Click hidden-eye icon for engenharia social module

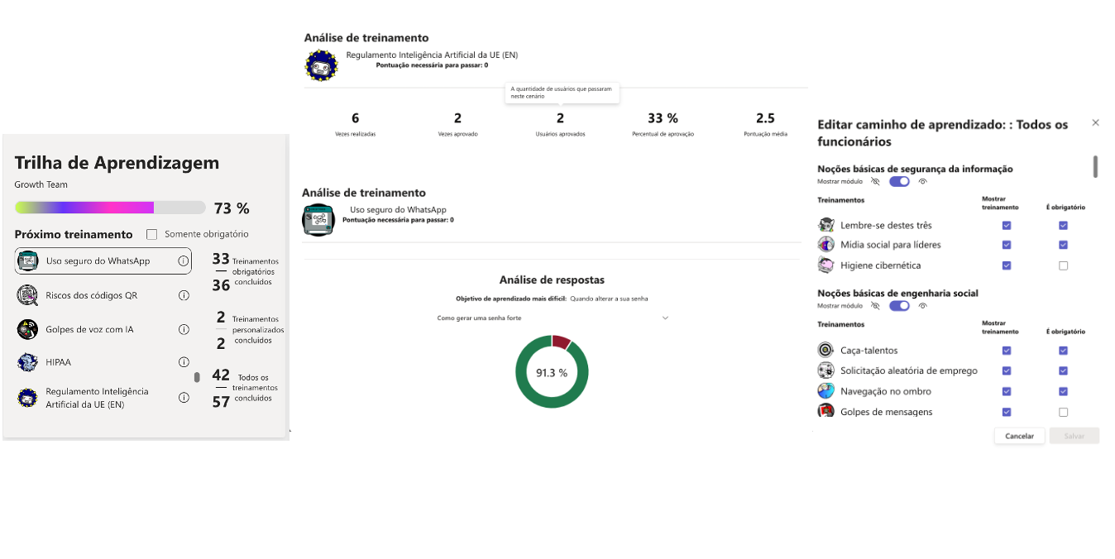coord(875,306)
